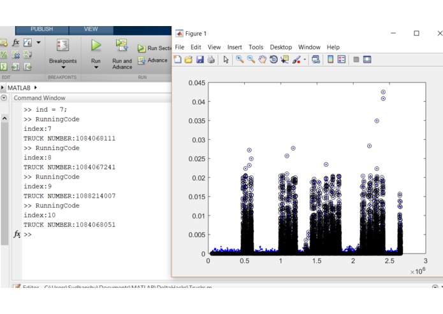Expand the path arrow after MATLAB
443x314 pixels.
[x=35, y=88]
